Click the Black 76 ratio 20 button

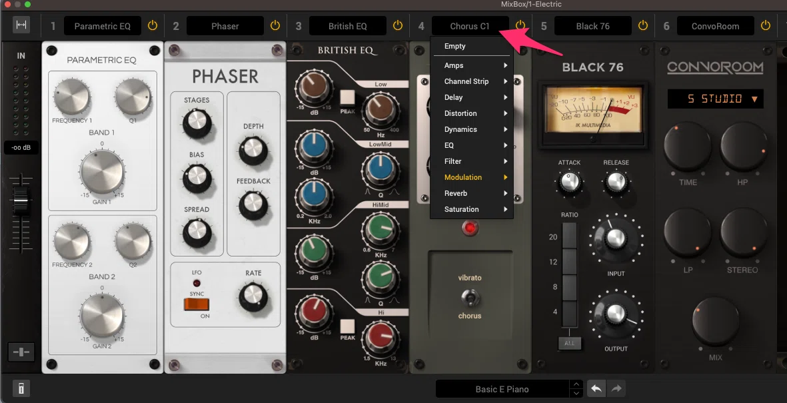pyautogui.click(x=570, y=236)
